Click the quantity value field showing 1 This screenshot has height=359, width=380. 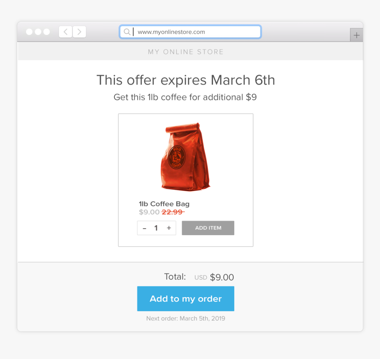(156, 228)
